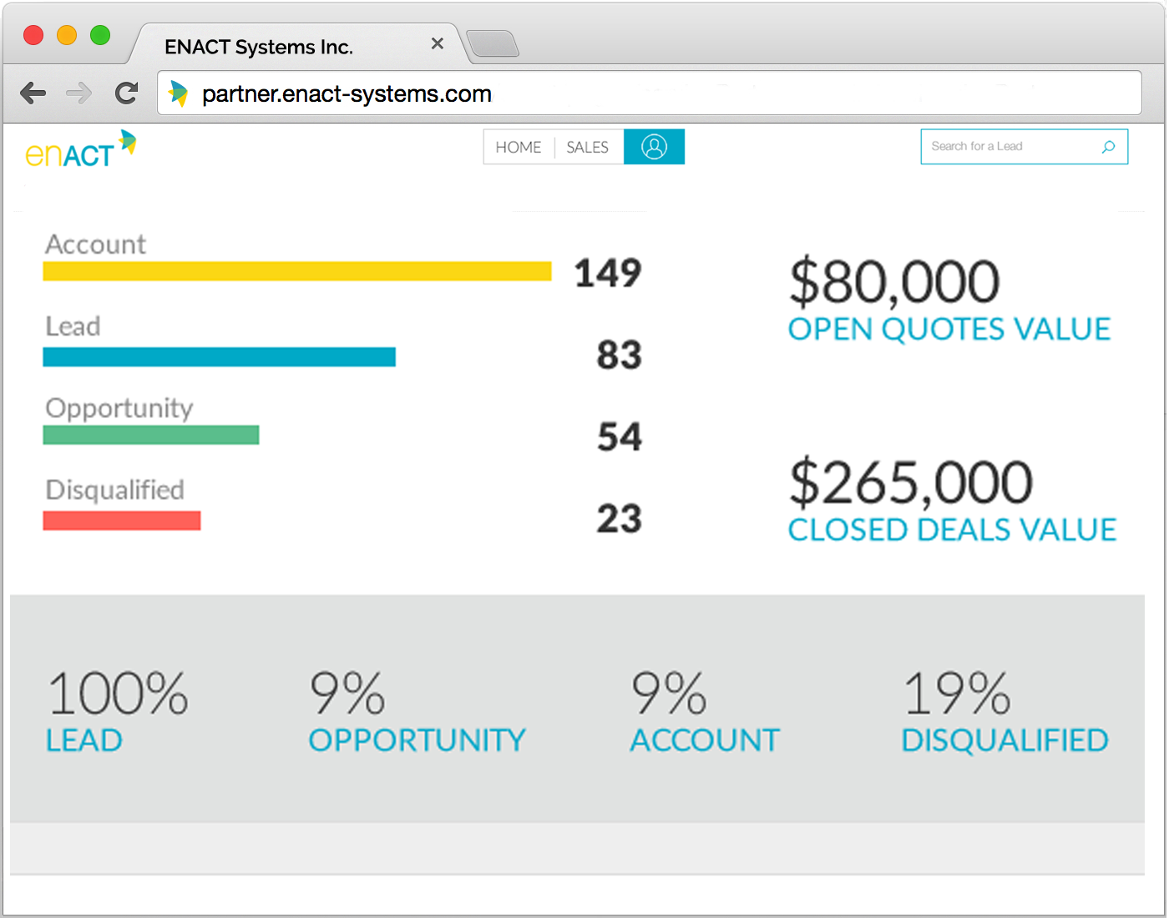
Task: Switch to the HOME tab
Action: coord(518,146)
